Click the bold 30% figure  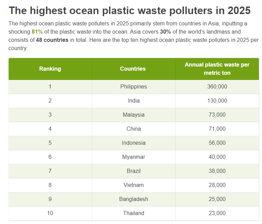click(165, 32)
